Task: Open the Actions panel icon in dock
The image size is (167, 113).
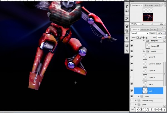Action: tap(127, 11)
